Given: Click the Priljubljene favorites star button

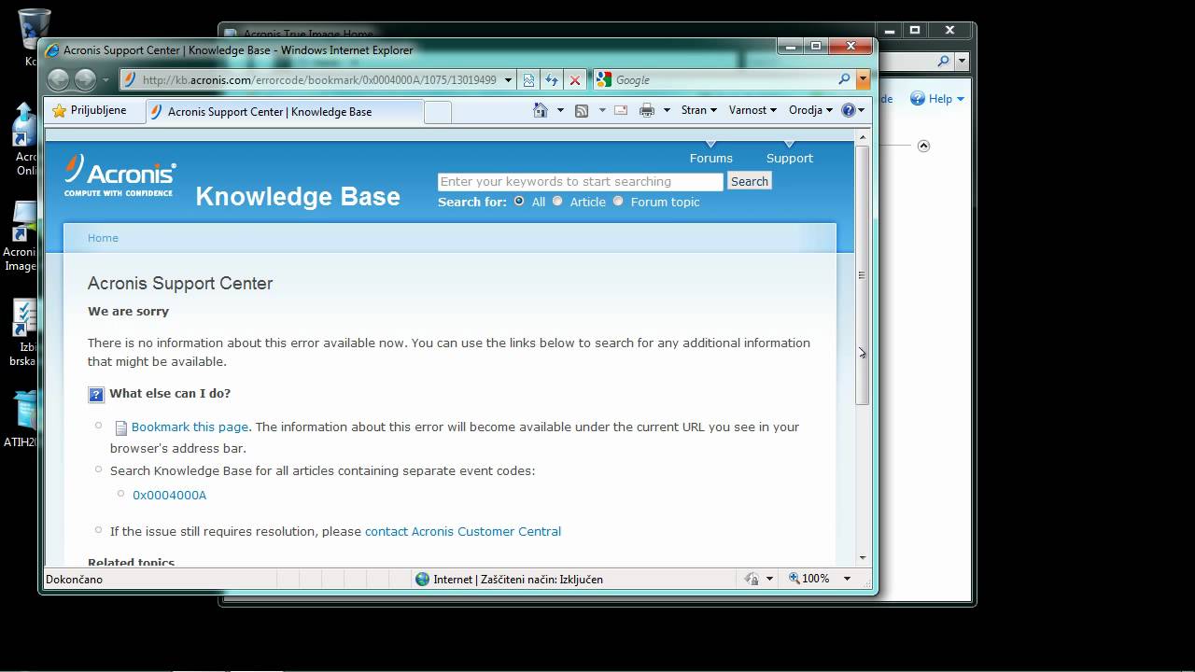Looking at the screenshot, I should pos(89,110).
